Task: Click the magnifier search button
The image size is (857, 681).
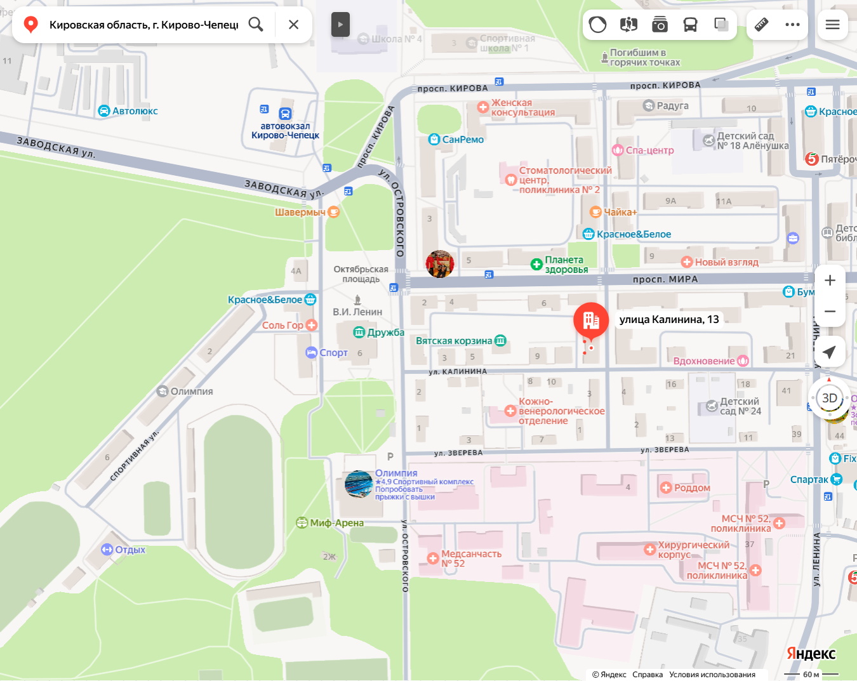Action: (x=256, y=25)
